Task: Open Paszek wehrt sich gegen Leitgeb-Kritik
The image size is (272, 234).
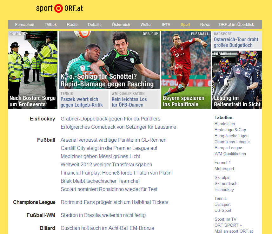Action: [82, 102]
